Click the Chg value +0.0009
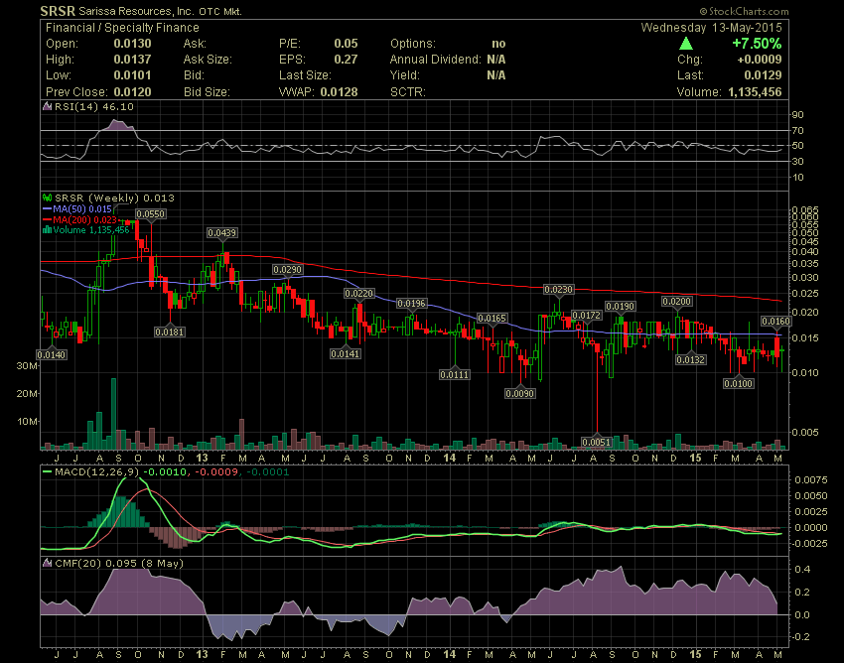 (x=759, y=60)
